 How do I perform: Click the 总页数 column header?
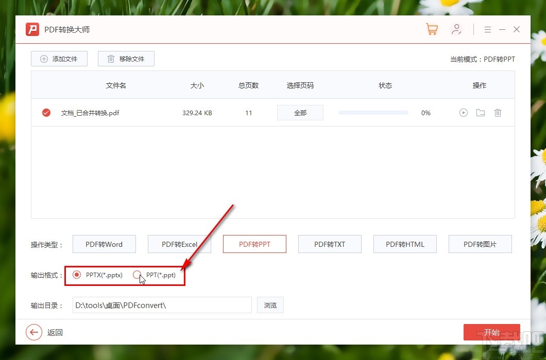click(248, 85)
